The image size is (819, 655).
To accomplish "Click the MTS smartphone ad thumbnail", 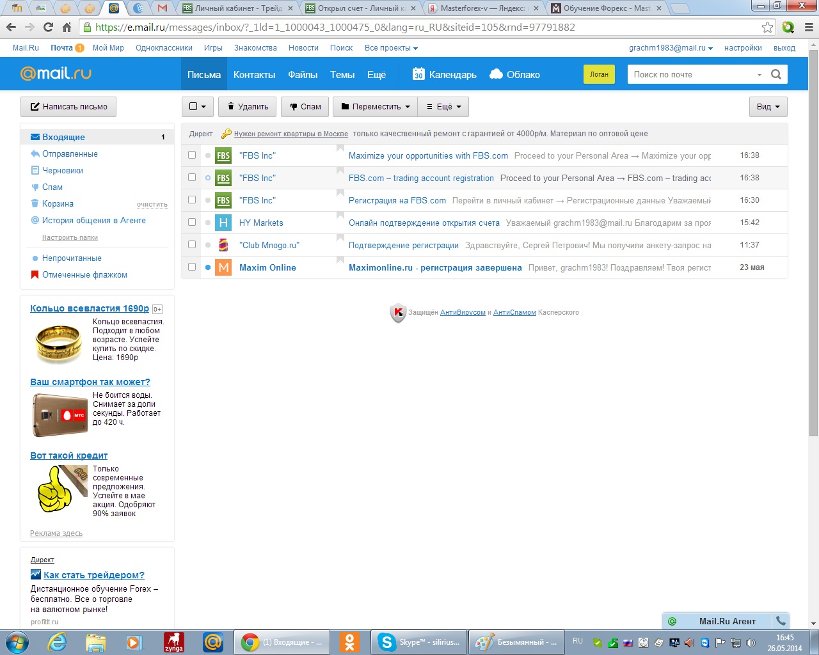I will (x=60, y=415).
